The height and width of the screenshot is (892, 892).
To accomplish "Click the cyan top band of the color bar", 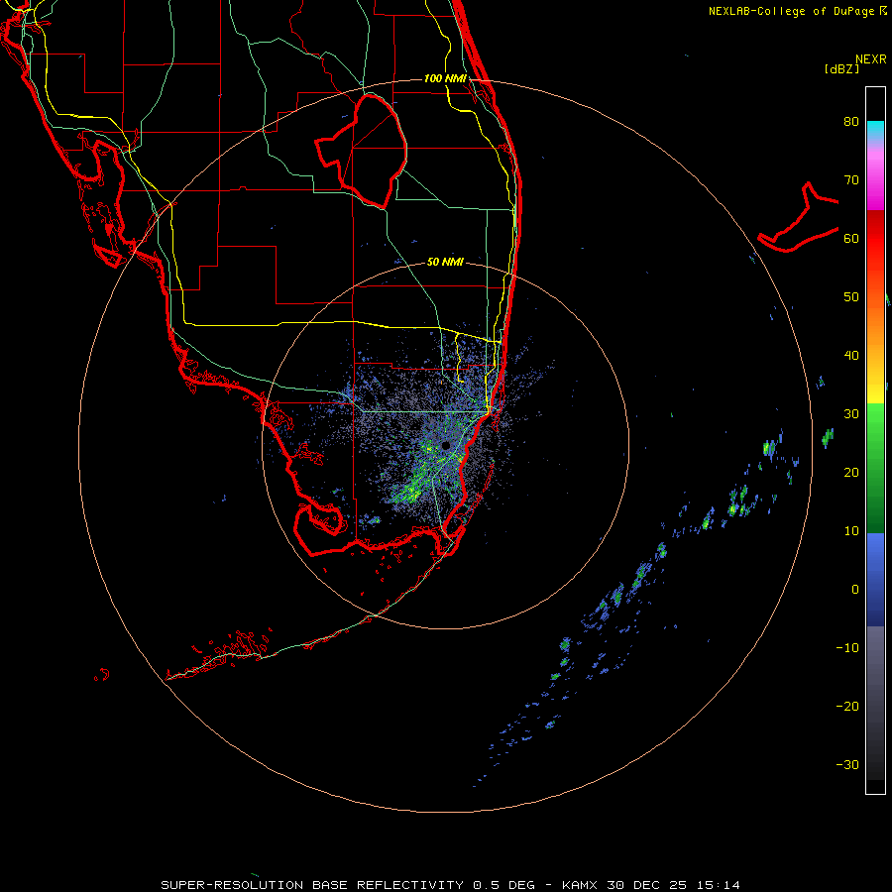I will point(875,130).
